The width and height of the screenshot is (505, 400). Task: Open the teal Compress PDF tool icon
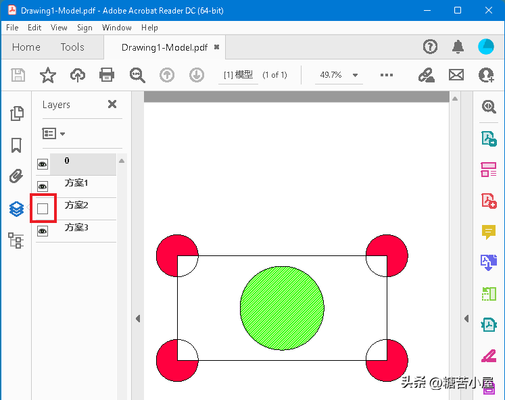(x=489, y=325)
